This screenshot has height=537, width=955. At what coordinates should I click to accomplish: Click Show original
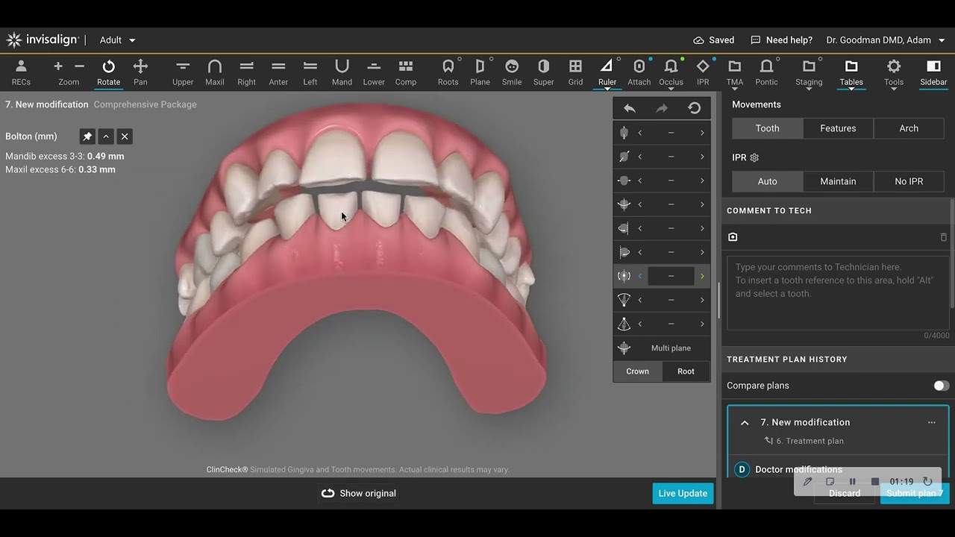[x=359, y=493]
